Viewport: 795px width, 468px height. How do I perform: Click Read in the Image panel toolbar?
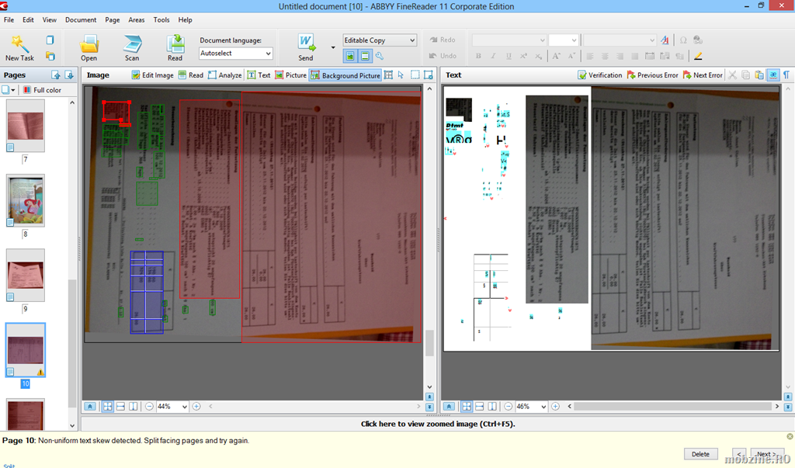(x=191, y=75)
